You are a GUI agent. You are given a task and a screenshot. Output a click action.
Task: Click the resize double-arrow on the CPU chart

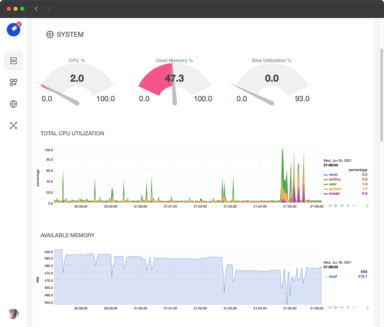[x=367, y=205]
